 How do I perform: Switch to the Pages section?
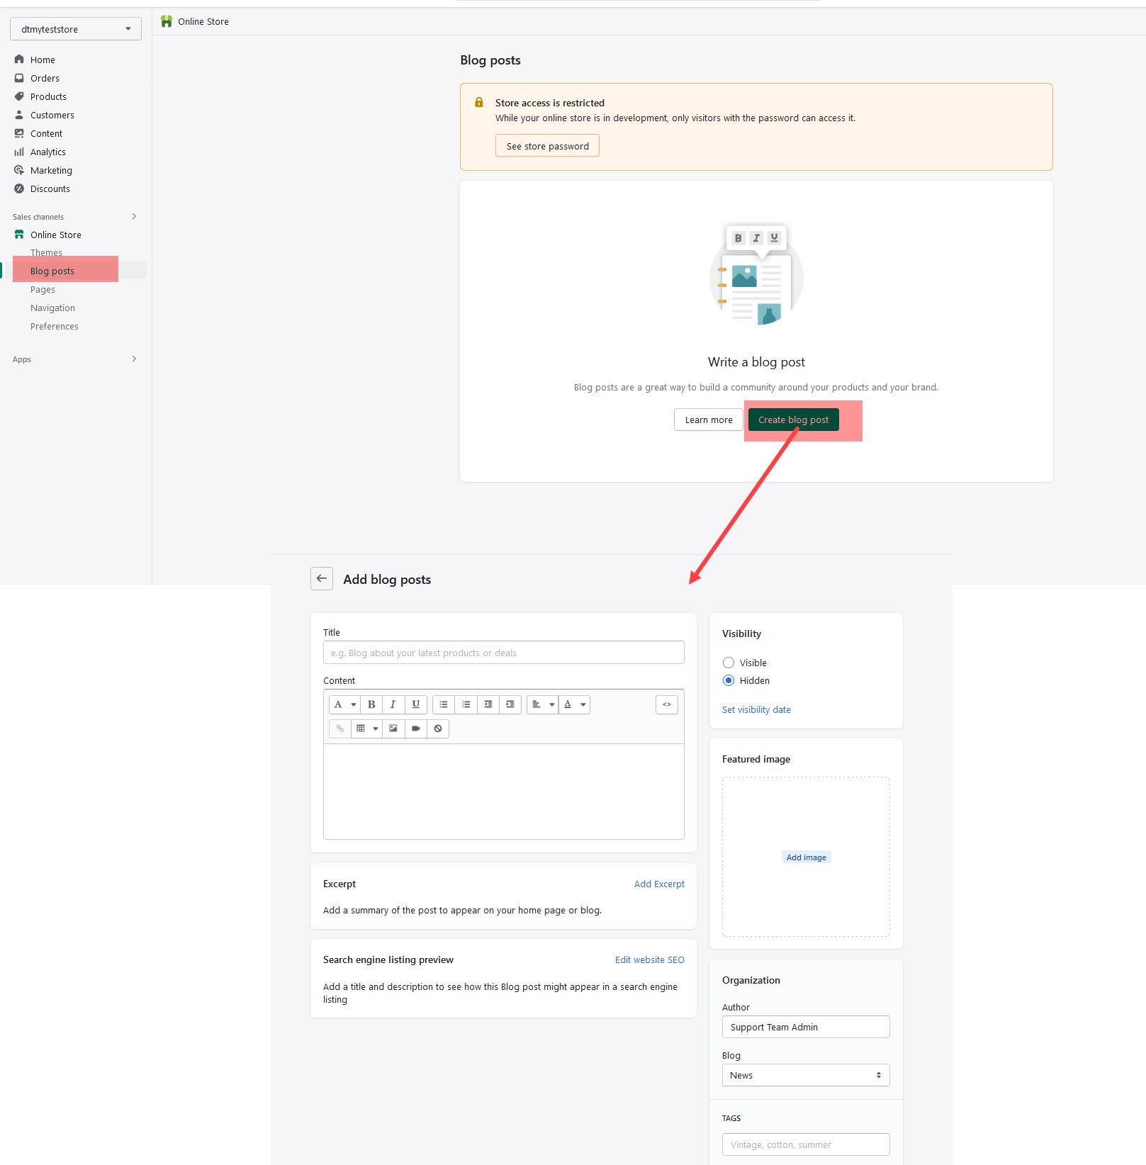[43, 289]
